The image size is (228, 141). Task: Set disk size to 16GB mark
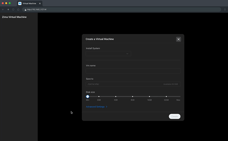(150, 96)
